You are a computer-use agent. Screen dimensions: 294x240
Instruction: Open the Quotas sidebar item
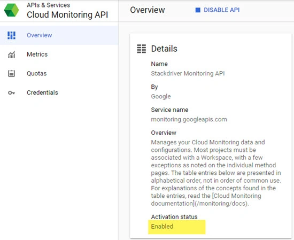[x=59, y=74]
